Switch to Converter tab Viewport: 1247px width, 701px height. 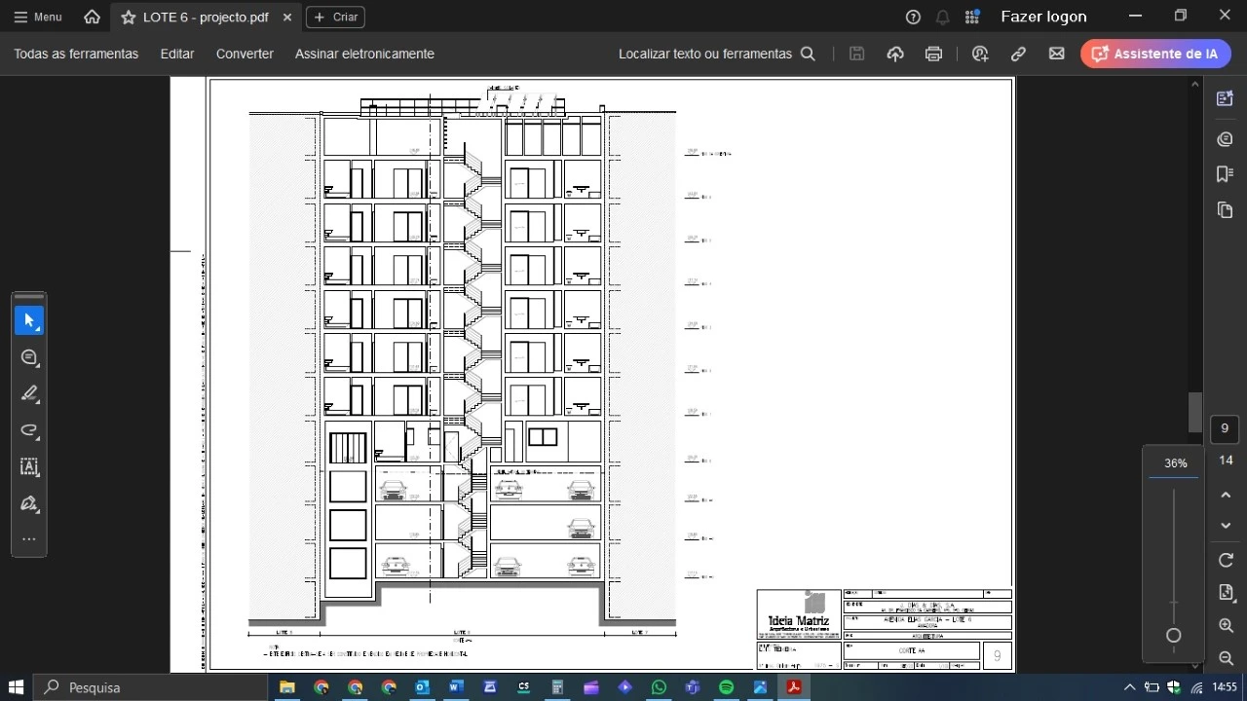point(245,55)
